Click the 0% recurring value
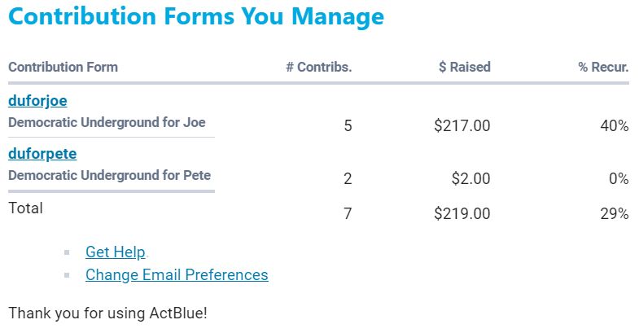This screenshot has height=333, width=639. pyautogui.click(x=619, y=179)
